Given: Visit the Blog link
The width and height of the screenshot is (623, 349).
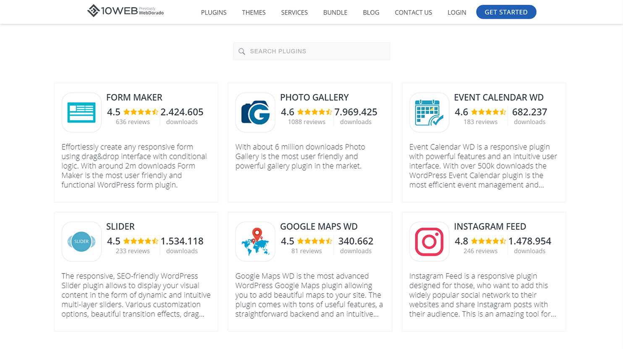Looking at the screenshot, I should [371, 13].
